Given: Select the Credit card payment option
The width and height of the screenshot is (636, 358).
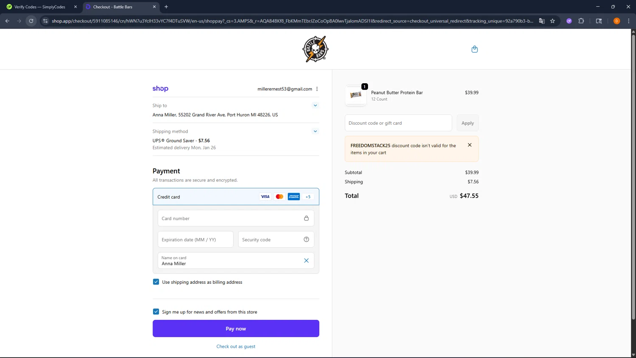Looking at the screenshot, I should click(x=236, y=197).
